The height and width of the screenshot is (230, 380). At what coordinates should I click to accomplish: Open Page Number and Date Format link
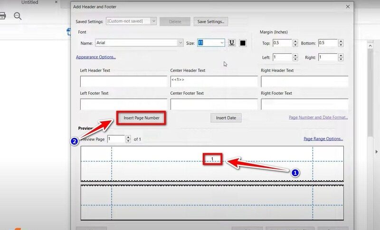(318, 117)
